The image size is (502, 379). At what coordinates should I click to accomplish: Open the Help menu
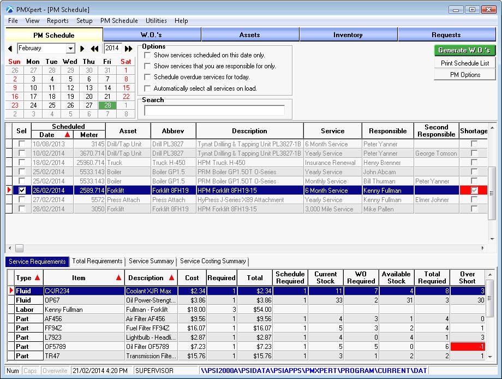click(181, 21)
